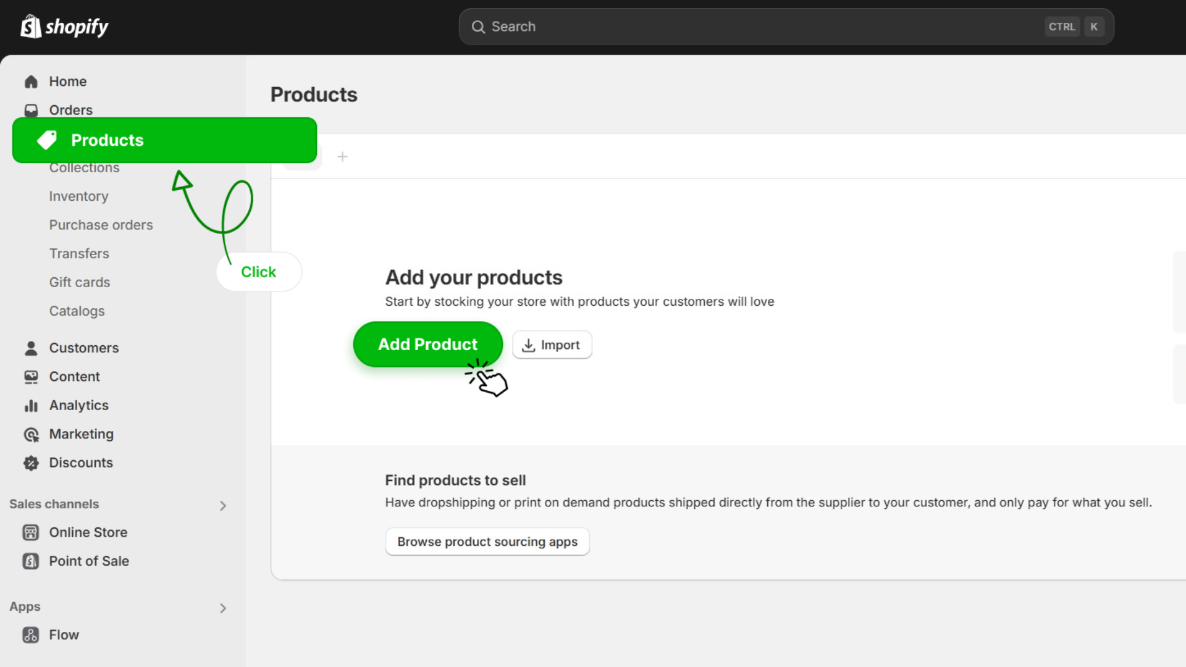Click the Point of Sale icon
This screenshot has width=1186, height=667.
(x=31, y=561)
